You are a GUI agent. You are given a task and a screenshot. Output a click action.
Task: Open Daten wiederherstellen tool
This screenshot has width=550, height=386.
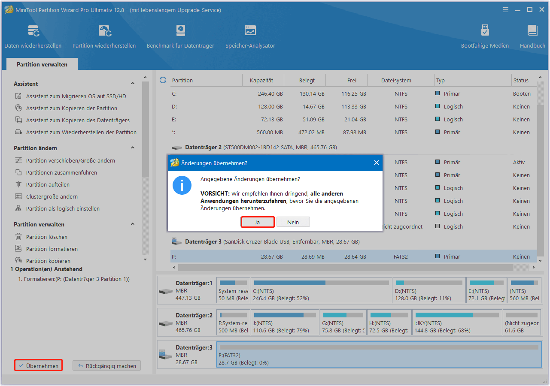pyautogui.click(x=33, y=36)
